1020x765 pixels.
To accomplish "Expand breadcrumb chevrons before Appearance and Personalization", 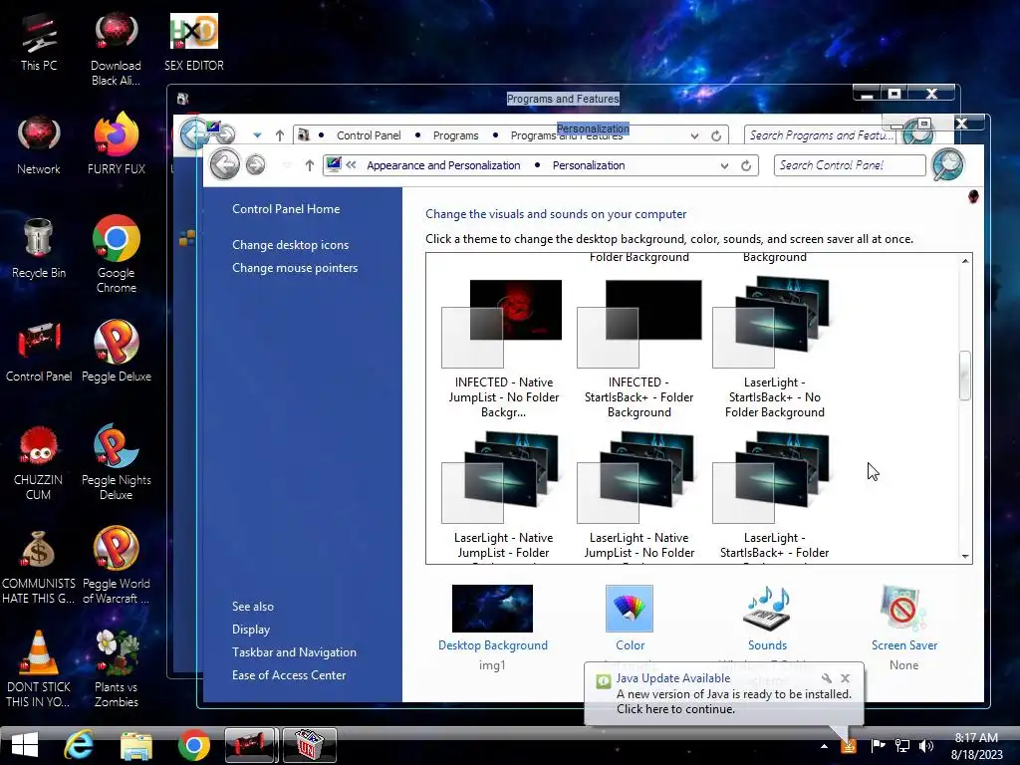I will pos(352,165).
